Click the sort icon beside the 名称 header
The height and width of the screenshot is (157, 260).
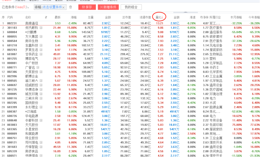click(x=46, y=17)
